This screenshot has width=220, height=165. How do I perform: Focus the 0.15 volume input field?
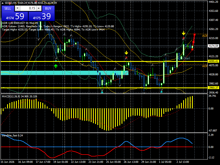tap(28, 8)
